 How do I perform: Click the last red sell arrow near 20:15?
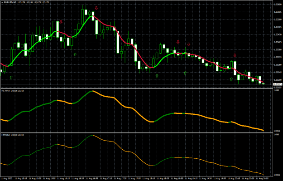[235, 55]
